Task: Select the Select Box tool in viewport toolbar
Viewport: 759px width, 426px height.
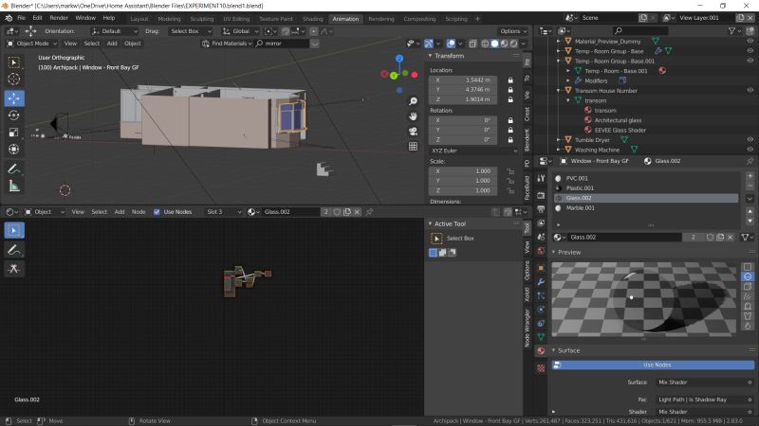Action: pos(14,62)
